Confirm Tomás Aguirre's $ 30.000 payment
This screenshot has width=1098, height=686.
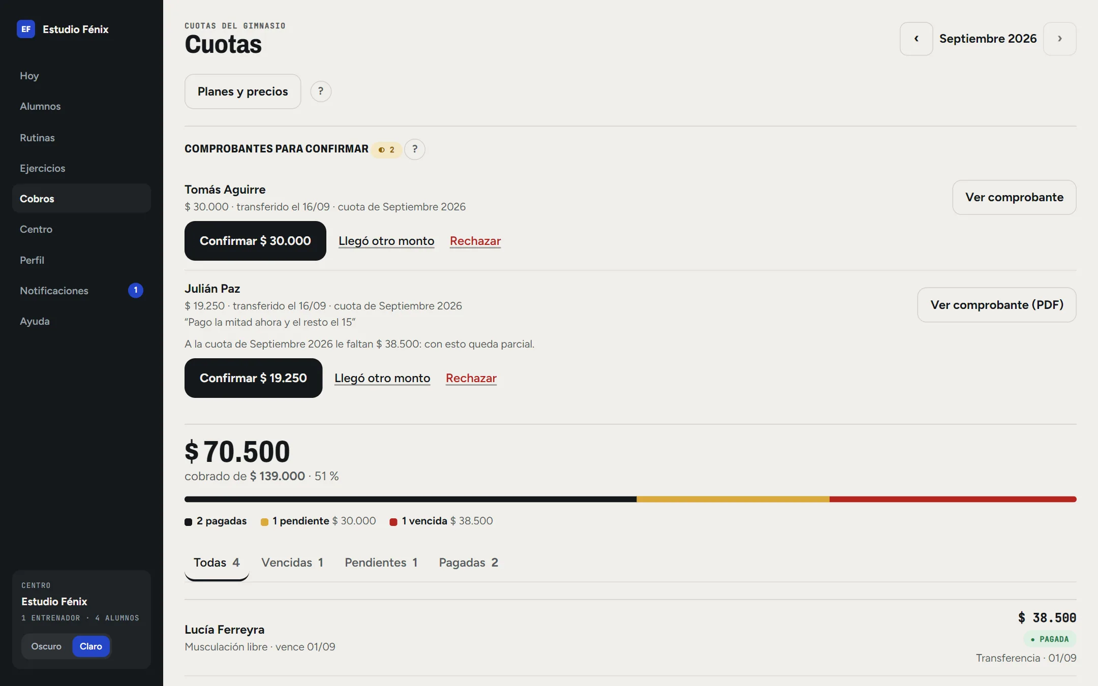pos(255,241)
